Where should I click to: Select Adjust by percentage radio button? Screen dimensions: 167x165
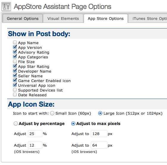[x=16, y=124]
